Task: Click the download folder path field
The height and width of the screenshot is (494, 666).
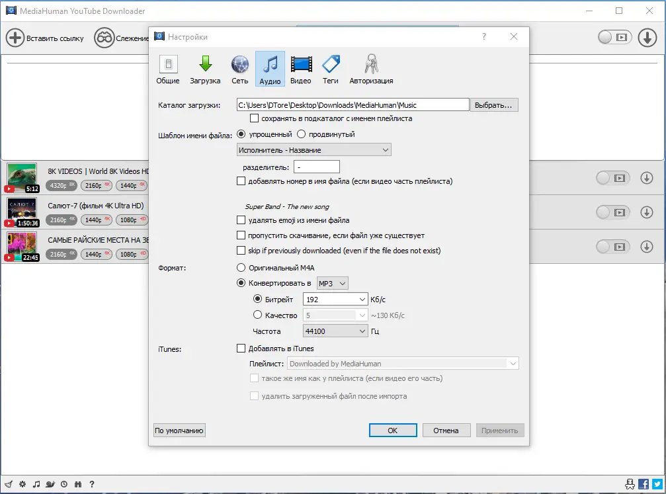Action: 353,105
